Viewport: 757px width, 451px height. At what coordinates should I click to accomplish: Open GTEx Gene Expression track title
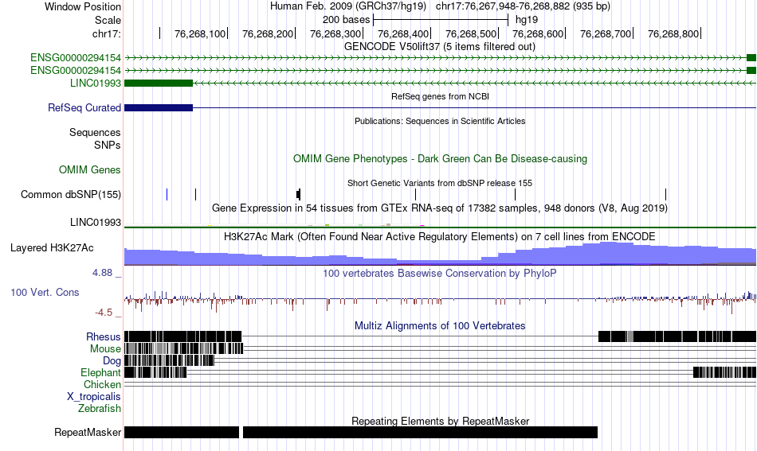(440, 208)
